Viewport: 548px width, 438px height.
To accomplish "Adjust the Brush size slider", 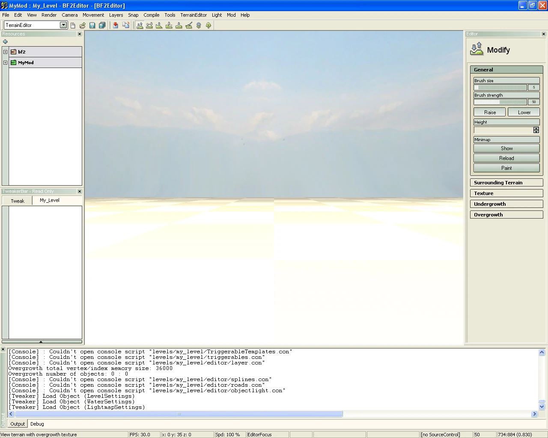I will coord(500,87).
